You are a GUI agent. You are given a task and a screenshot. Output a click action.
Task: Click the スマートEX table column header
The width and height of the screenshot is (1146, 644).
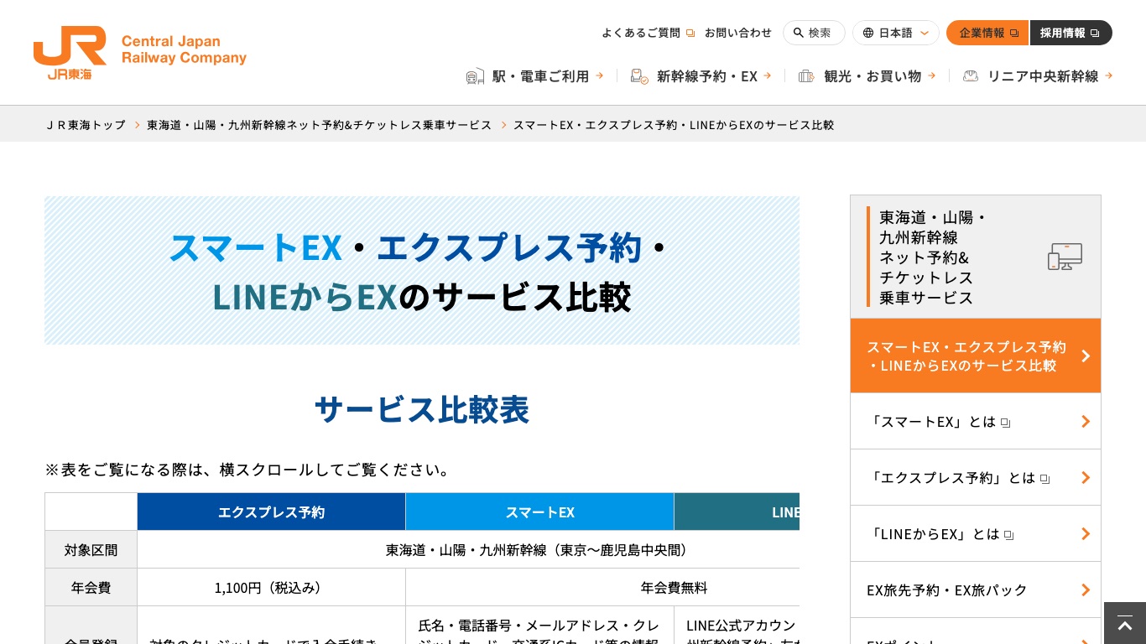click(539, 512)
